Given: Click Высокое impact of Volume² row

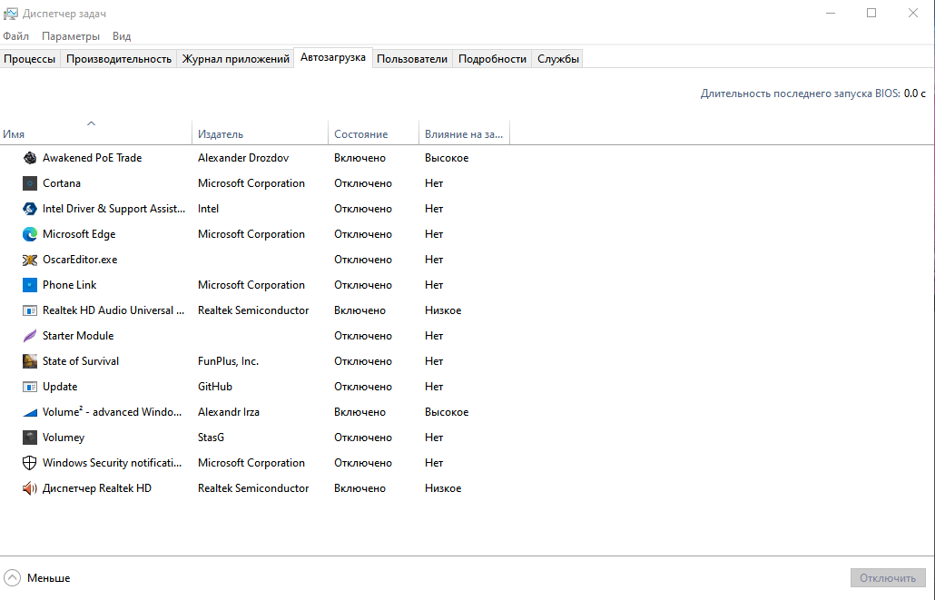Looking at the screenshot, I should pos(446,412).
